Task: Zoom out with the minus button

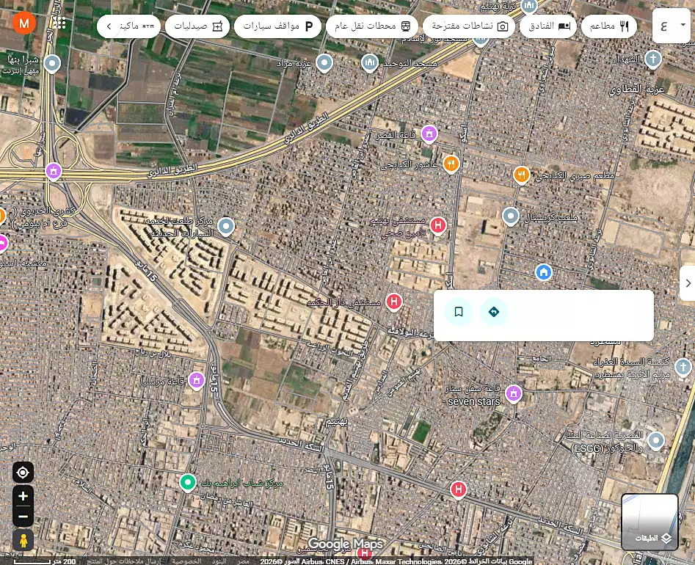Action: (23, 517)
